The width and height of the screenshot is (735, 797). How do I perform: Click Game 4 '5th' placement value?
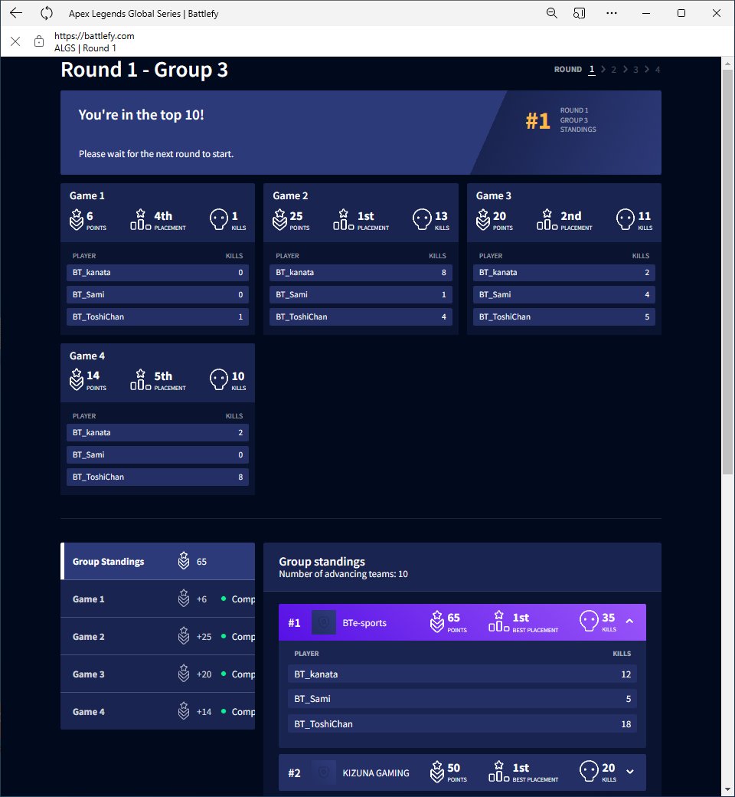[x=163, y=376]
